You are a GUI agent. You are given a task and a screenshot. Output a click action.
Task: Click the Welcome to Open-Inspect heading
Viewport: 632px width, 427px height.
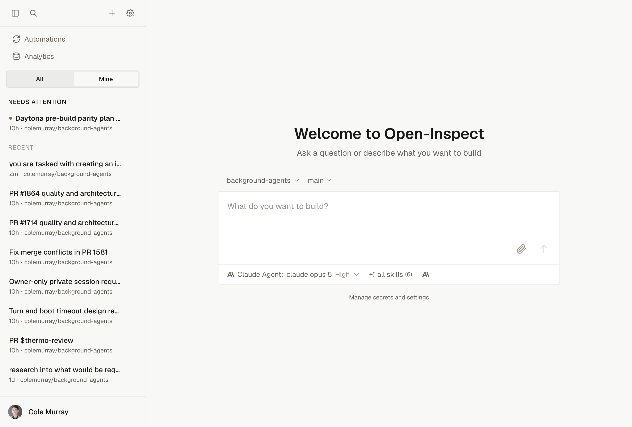coord(389,134)
